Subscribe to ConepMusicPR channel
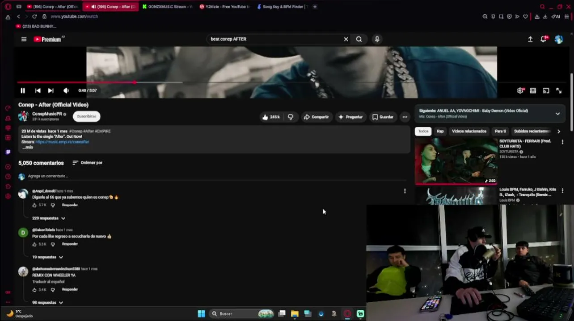This screenshot has height=321, width=574. point(86,116)
